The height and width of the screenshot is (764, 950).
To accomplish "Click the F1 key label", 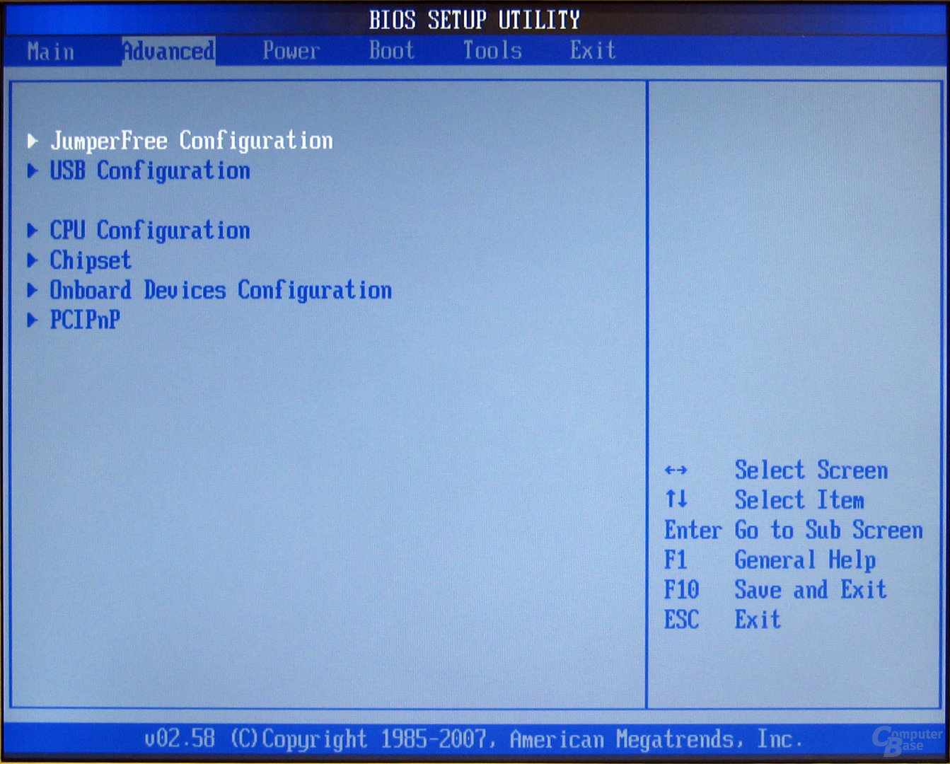I will pos(676,560).
